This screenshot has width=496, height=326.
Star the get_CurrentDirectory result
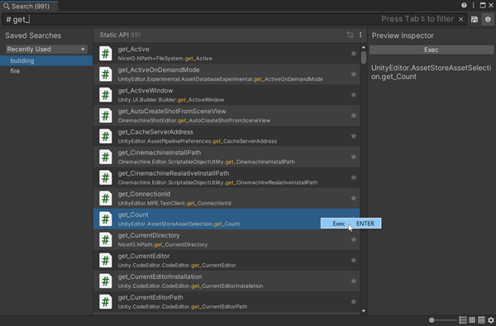353,239
